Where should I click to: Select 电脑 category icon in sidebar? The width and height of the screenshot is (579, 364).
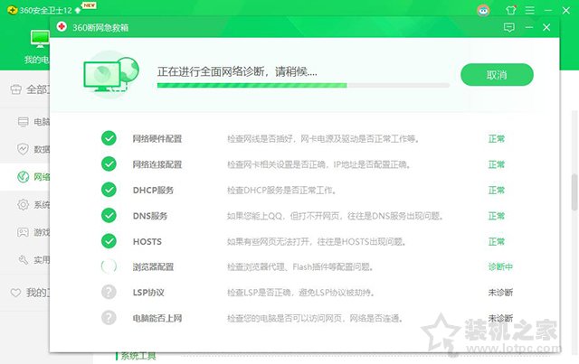(23, 122)
